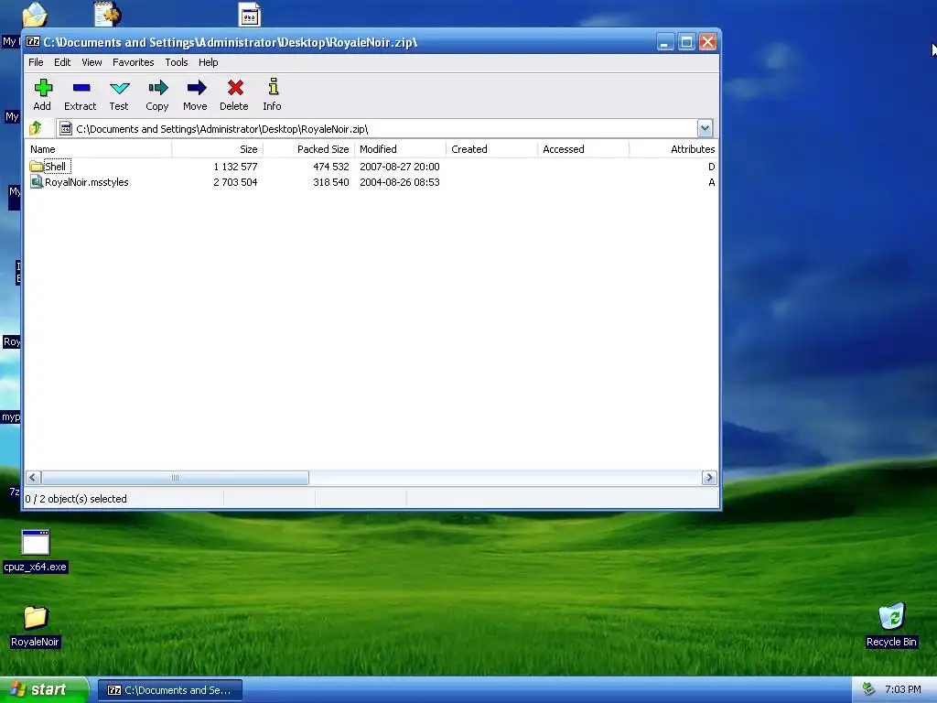Open the Edit menu
This screenshot has width=937, height=703.
tap(62, 62)
